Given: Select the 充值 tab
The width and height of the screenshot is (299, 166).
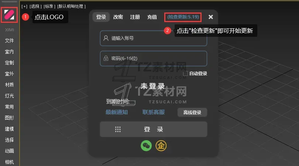Looking at the screenshot, I should click(x=152, y=17).
